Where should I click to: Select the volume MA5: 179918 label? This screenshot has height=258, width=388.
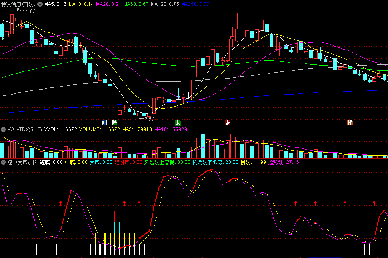click(137, 129)
